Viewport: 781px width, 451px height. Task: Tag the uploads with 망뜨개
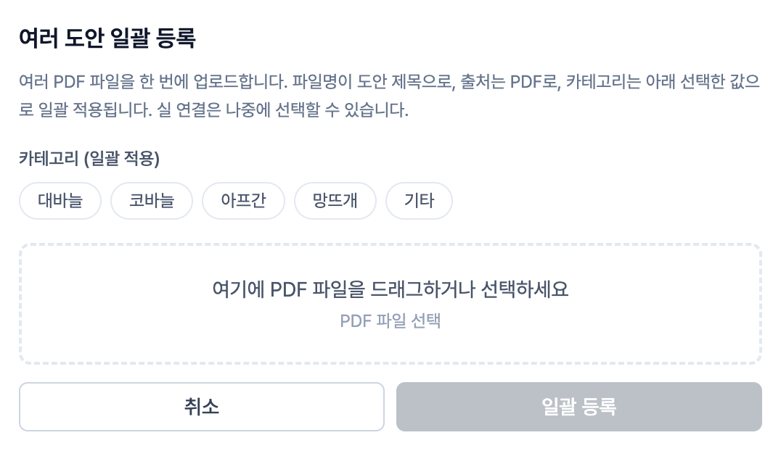point(335,200)
